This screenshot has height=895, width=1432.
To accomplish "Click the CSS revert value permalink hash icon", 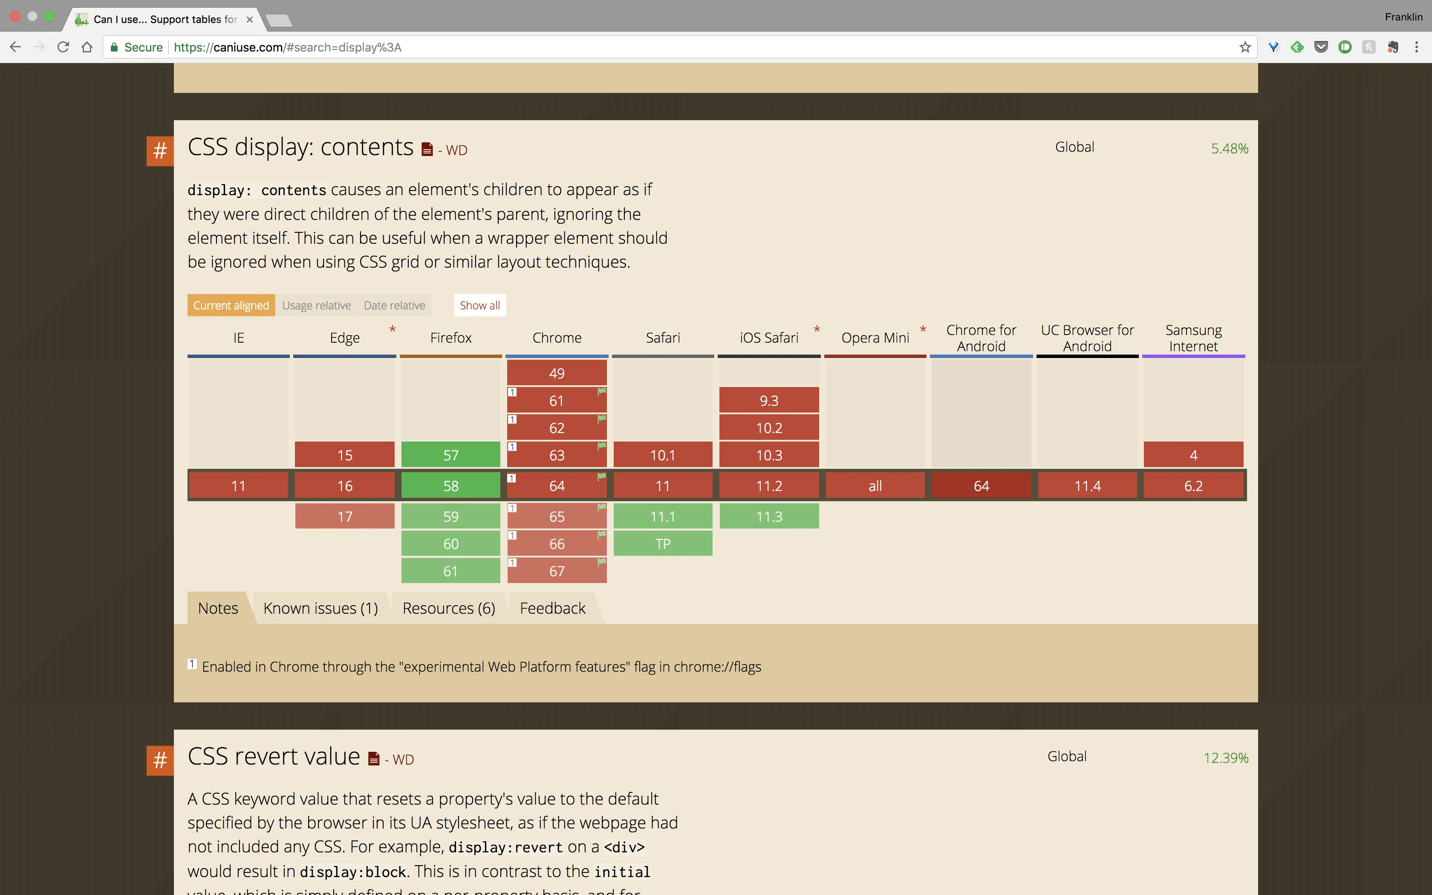I will coord(160,760).
